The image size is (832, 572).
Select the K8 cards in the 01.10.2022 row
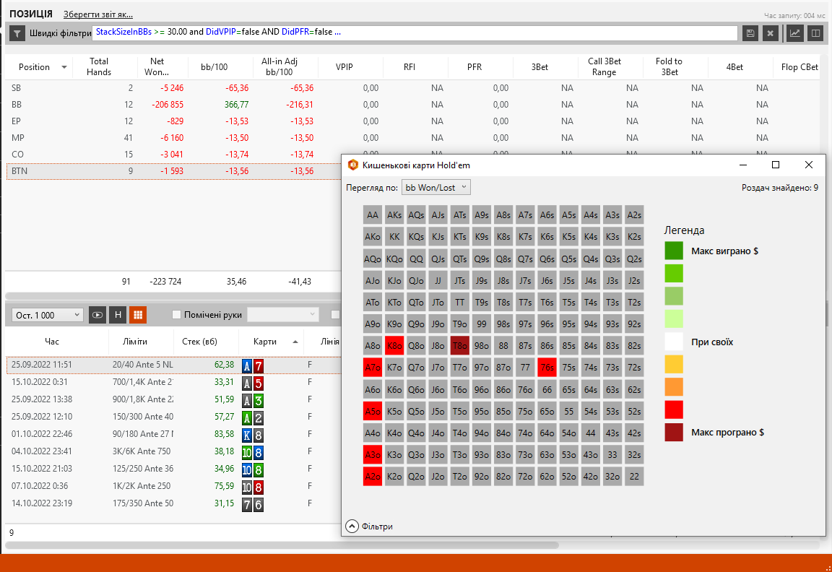(253, 435)
